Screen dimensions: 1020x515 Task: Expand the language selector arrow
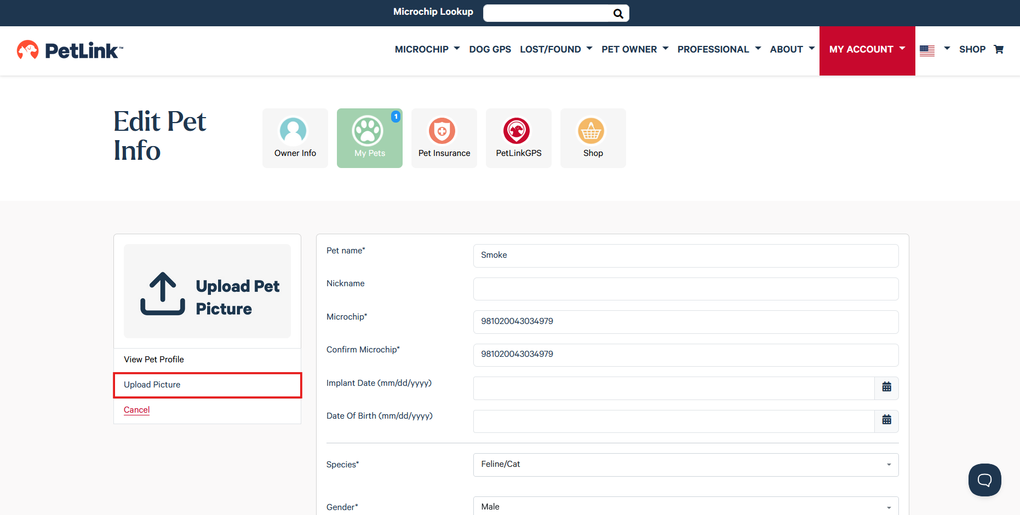click(x=947, y=49)
